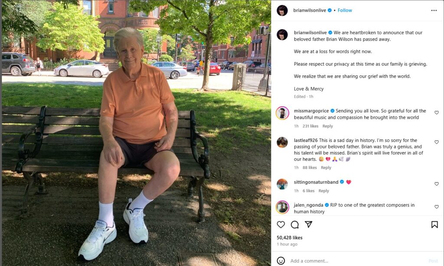
Task: Open the 50,428 likes list
Action: coord(289,238)
